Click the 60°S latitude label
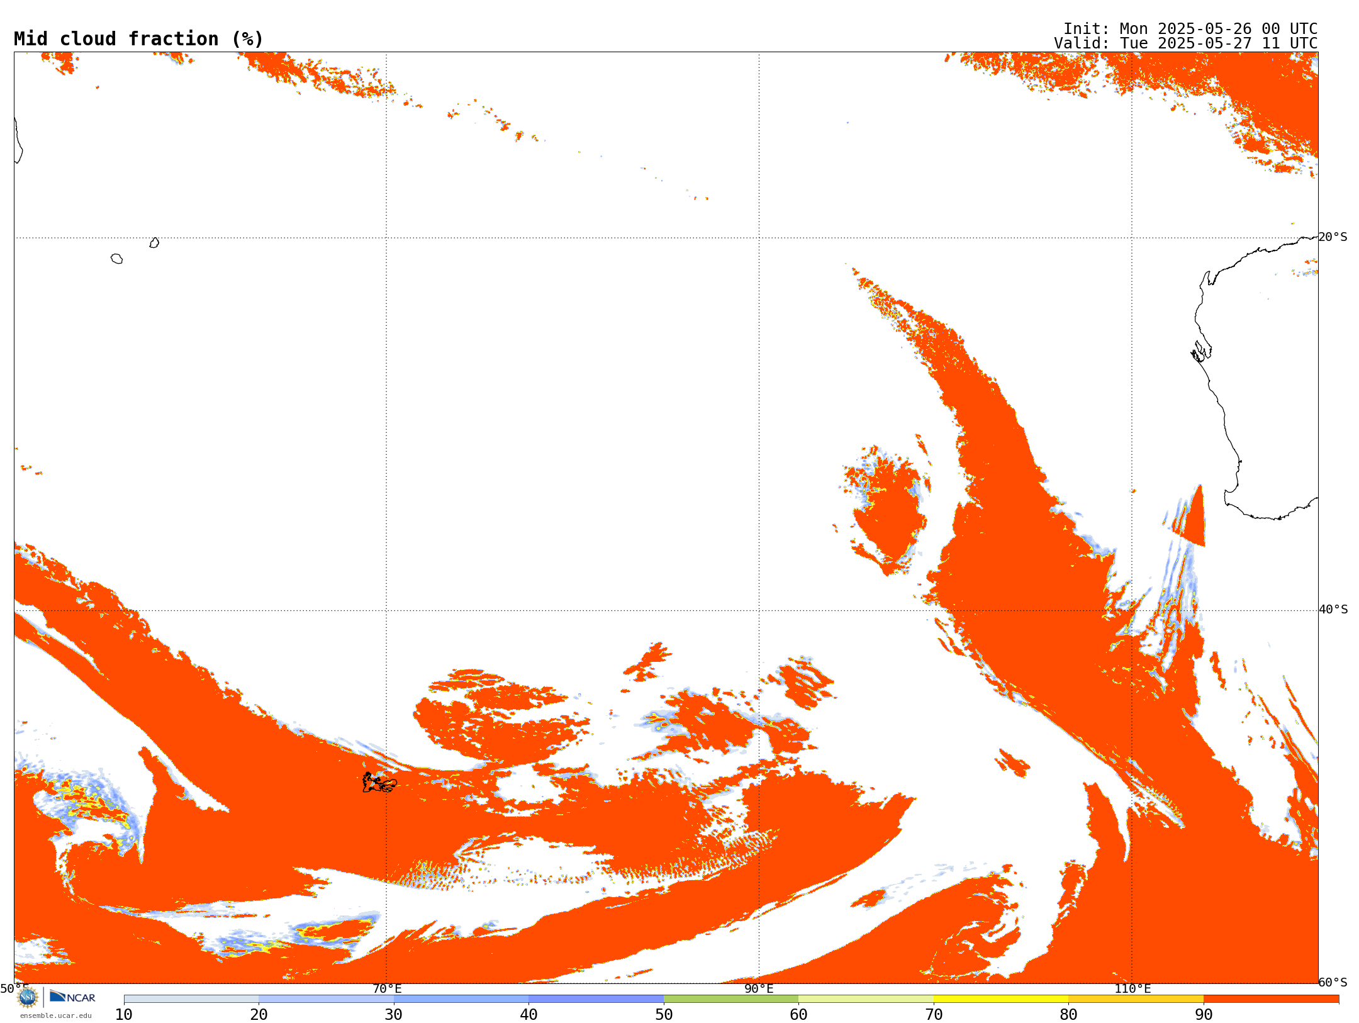1359x1023 pixels. pyautogui.click(x=1333, y=982)
